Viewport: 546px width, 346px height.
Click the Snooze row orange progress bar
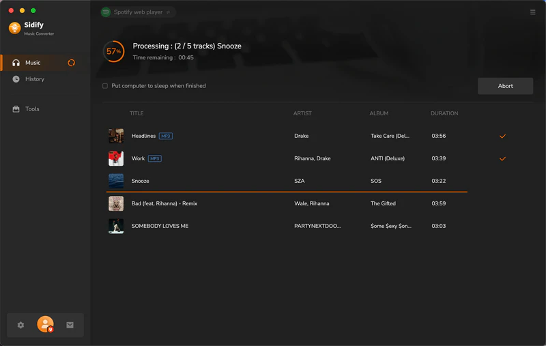[x=287, y=192]
